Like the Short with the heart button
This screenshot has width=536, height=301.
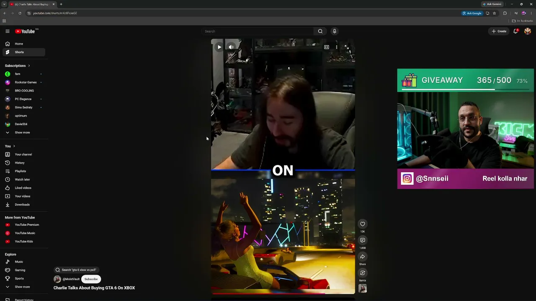363,224
